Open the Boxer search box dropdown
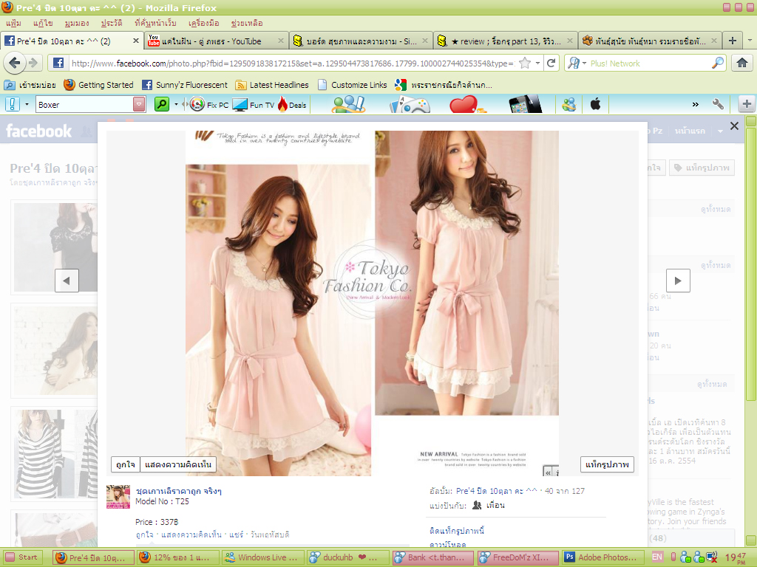 tap(139, 104)
